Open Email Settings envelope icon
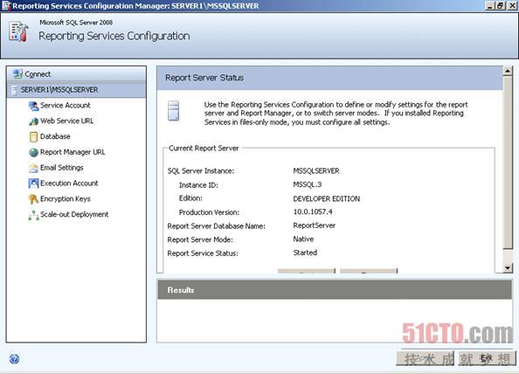The width and height of the screenshot is (519, 374). click(x=33, y=168)
